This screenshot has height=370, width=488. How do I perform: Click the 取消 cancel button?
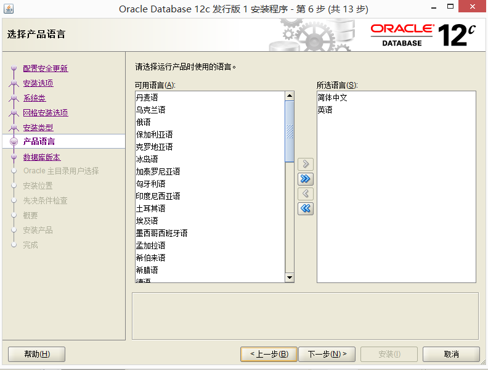coord(451,354)
